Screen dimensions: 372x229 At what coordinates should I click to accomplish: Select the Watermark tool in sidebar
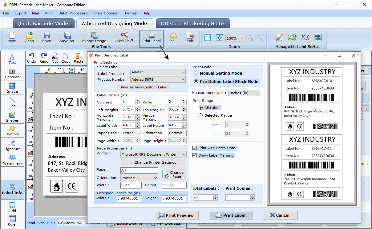coord(13,160)
